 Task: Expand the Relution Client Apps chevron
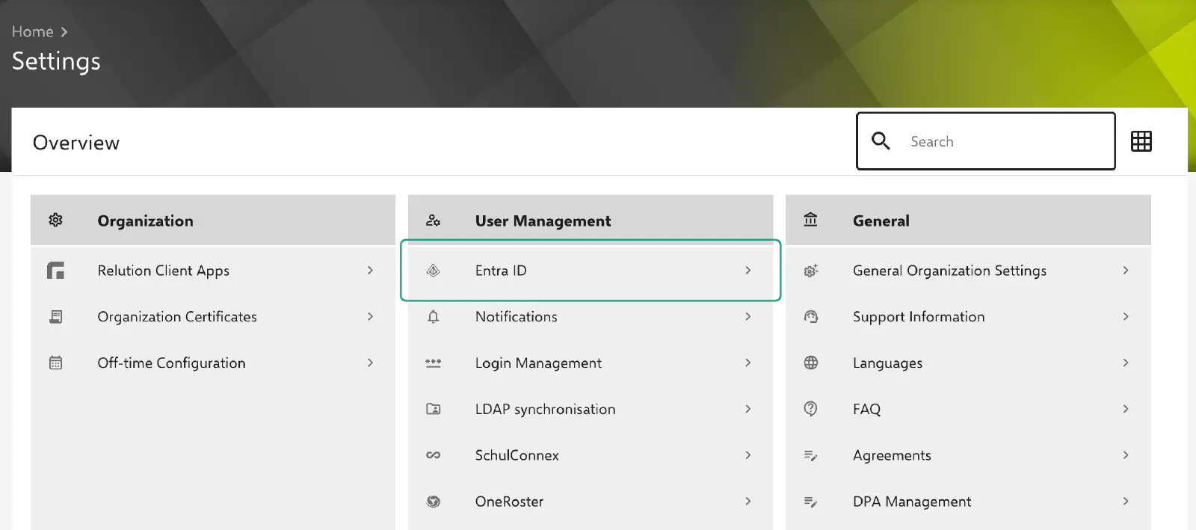click(370, 271)
